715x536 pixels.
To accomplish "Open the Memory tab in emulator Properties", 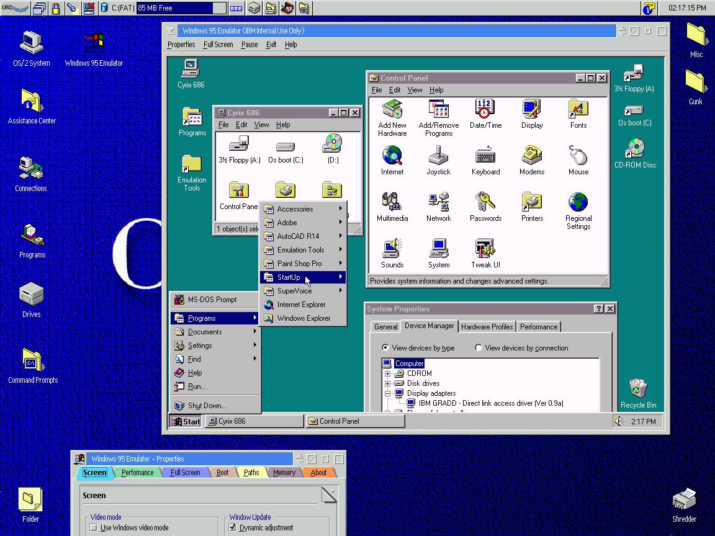I will point(284,473).
